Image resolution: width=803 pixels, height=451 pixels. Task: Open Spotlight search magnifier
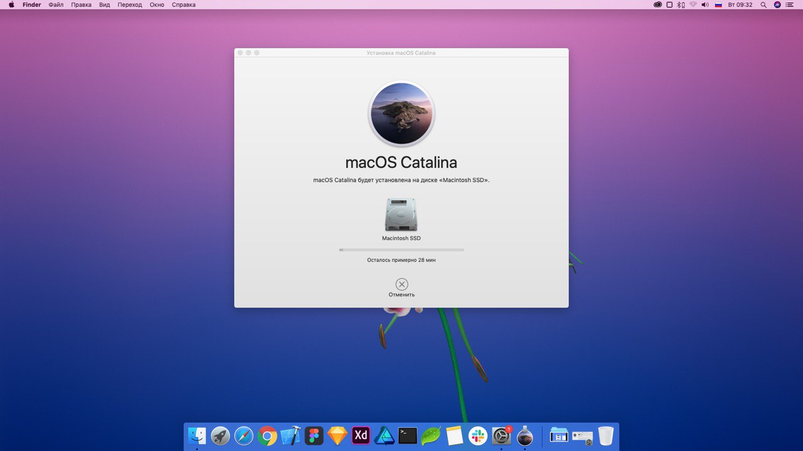[x=763, y=4]
